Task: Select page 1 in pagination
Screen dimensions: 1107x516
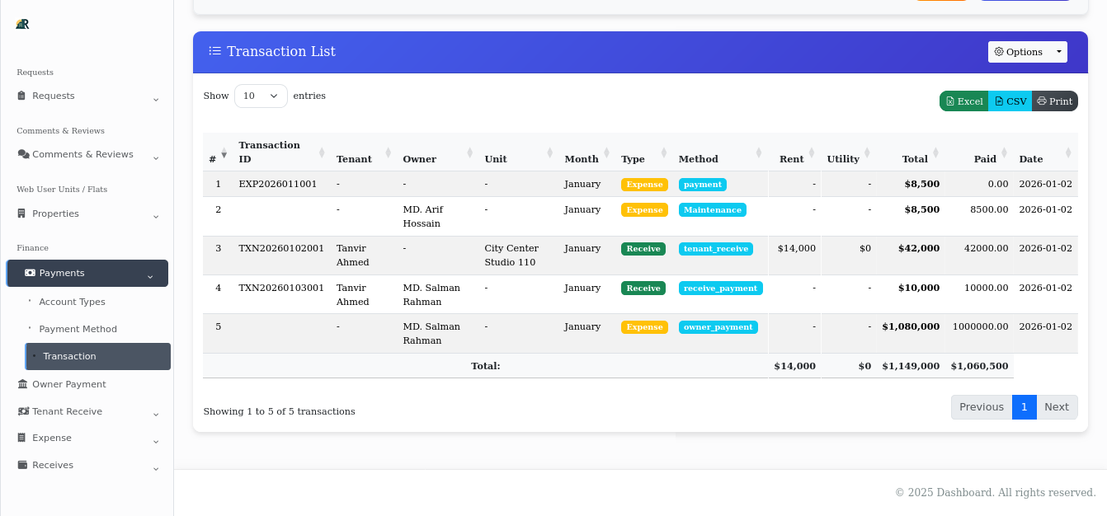Action: click(x=1024, y=406)
